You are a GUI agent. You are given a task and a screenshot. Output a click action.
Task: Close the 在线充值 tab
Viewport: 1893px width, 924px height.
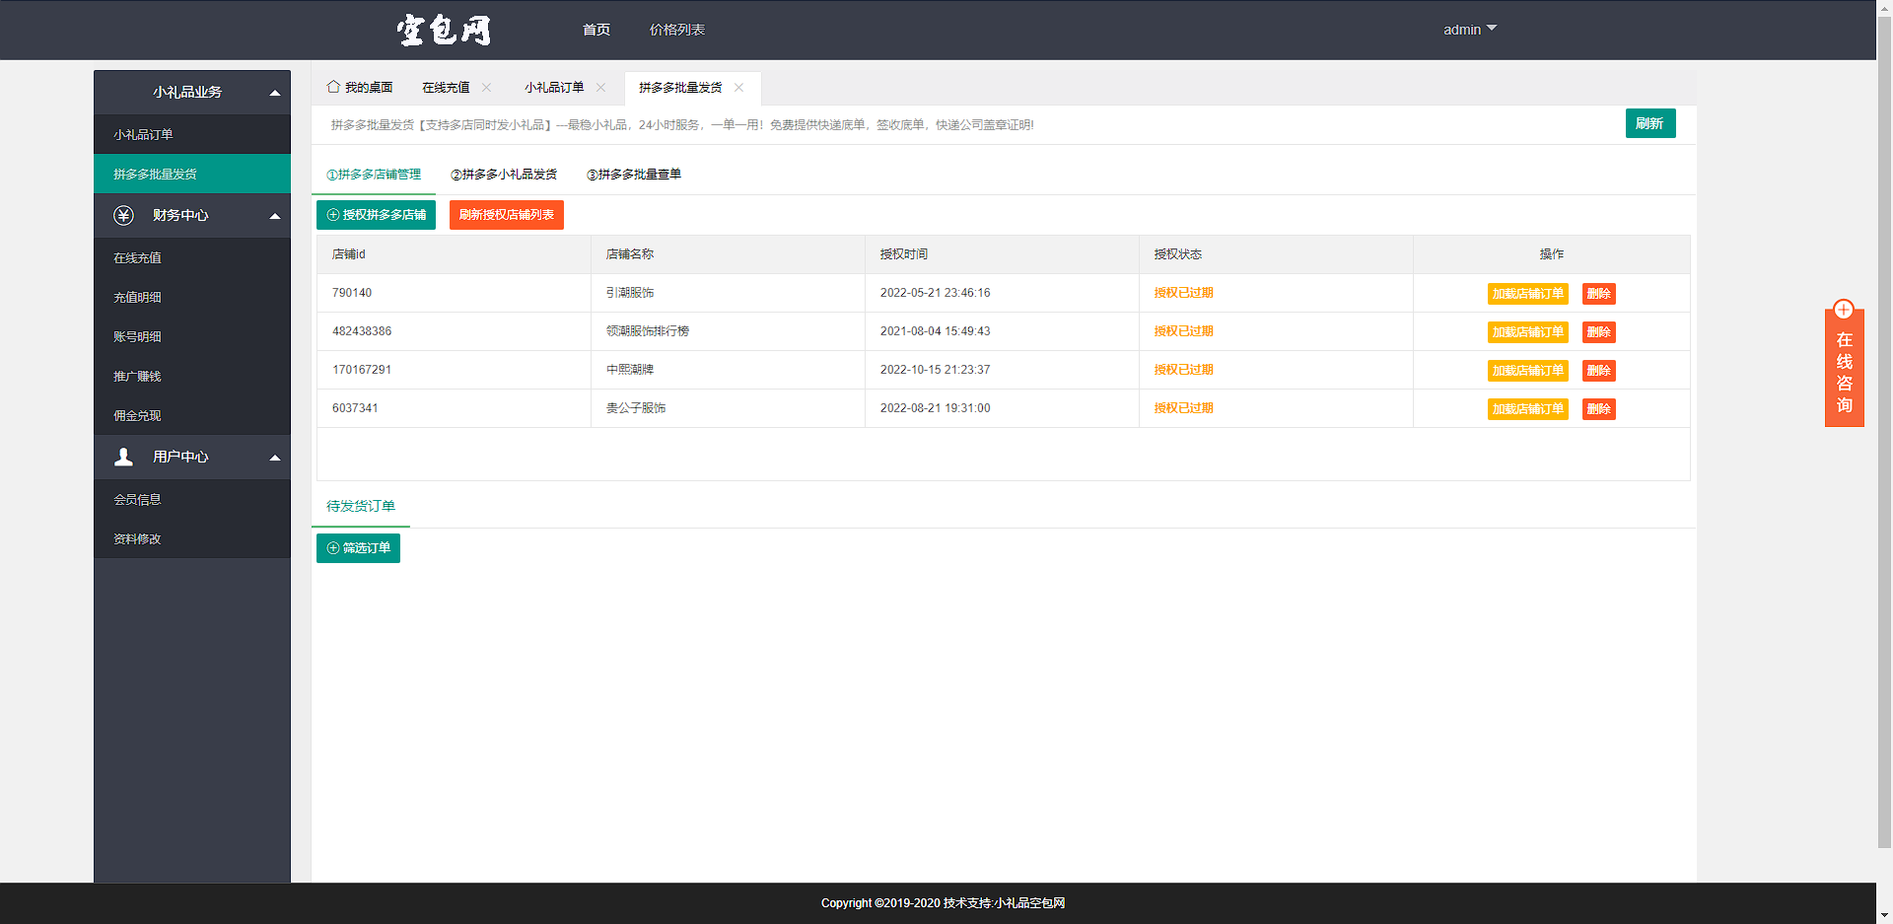[486, 88]
